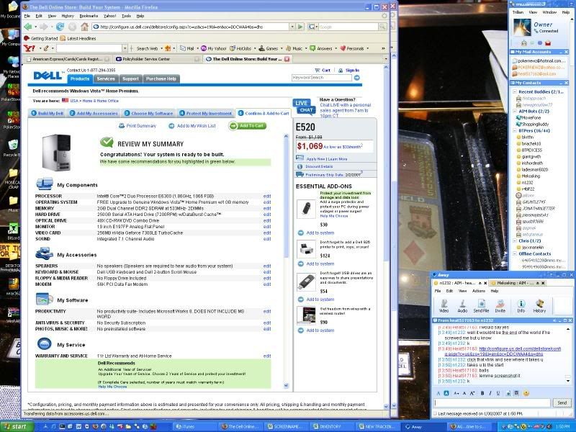Start a Video call in chat window

point(444,305)
